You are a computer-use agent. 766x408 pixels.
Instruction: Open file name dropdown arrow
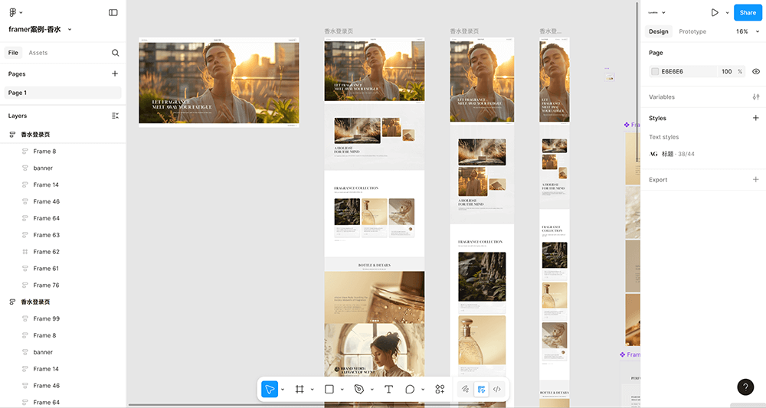70,29
